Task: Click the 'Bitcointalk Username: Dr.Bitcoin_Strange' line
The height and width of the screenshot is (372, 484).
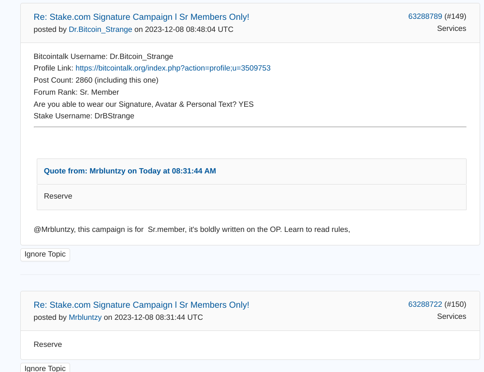Action: pyautogui.click(x=103, y=57)
